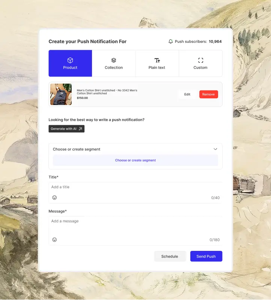Click the heading Create your Push Notification For
The image size is (271, 300).
87,42
